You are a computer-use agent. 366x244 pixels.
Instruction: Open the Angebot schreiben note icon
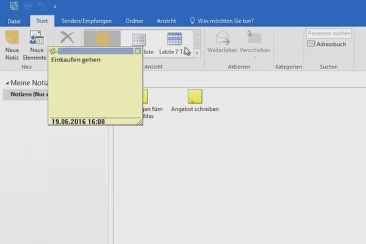[195, 96]
